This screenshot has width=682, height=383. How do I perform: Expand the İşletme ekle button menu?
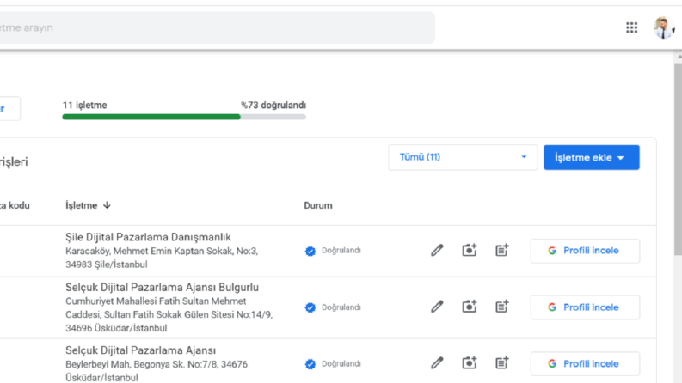pyautogui.click(x=591, y=157)
